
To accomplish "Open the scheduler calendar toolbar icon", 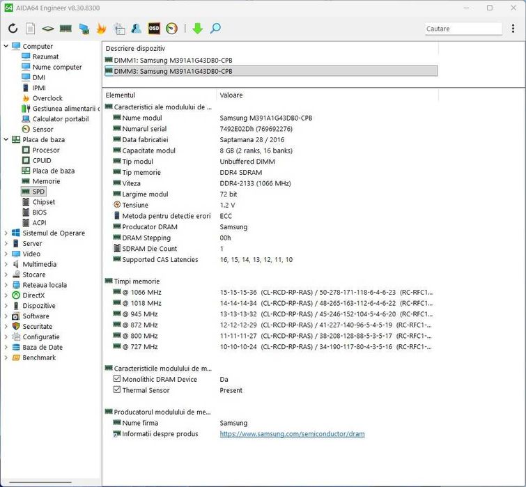I will [119, 29].
